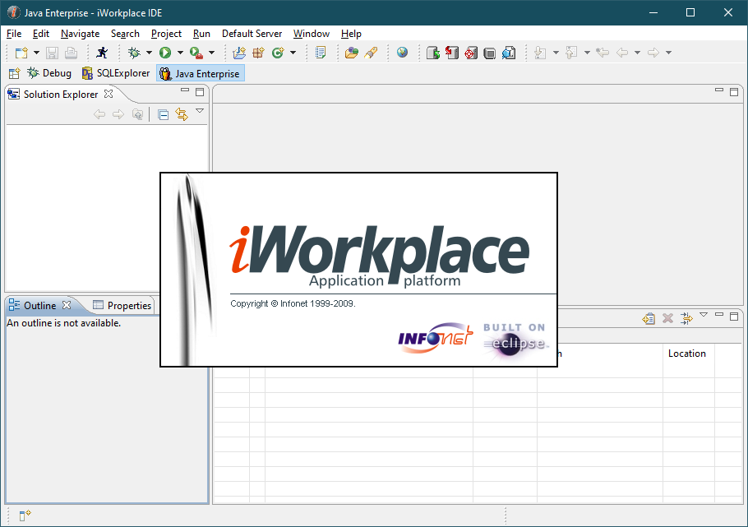
Task: Select the Java Enterprise perspective
Action: pyautogui.click(x=201, y=73)
